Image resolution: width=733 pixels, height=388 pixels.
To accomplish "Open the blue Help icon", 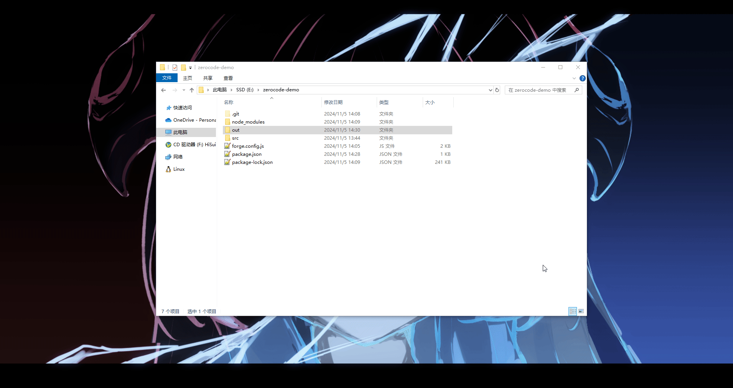I will coord(583,78).
